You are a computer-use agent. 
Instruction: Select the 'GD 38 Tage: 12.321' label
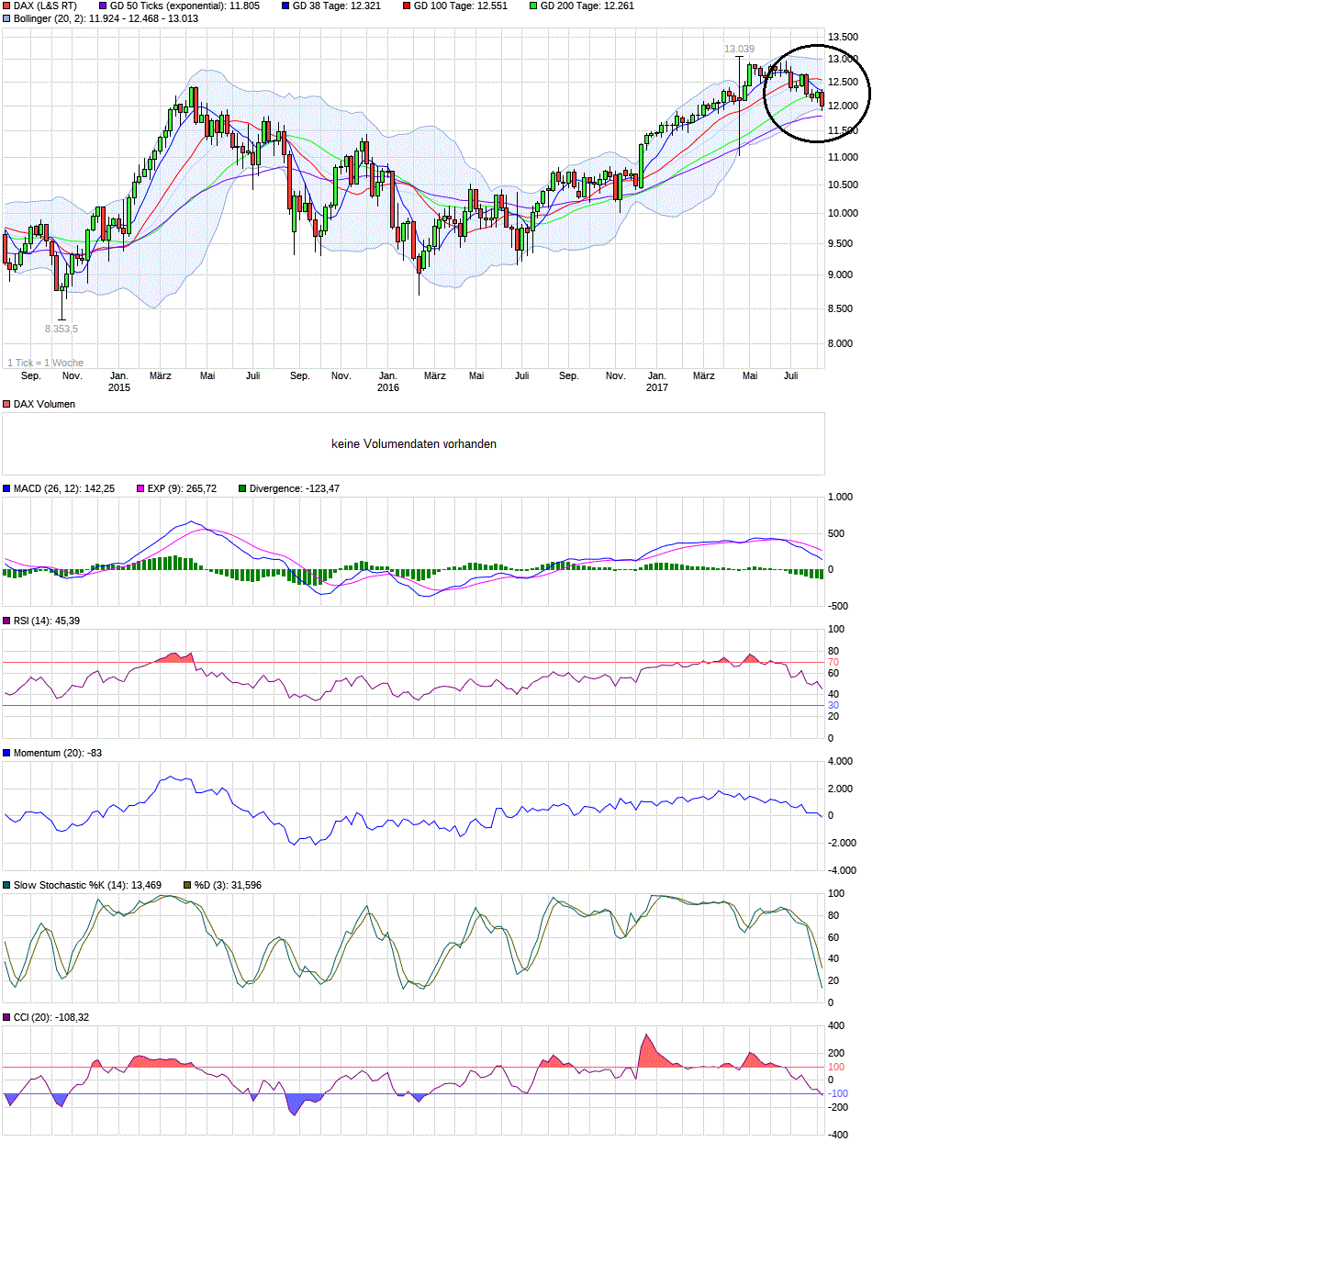pos(337,6)
